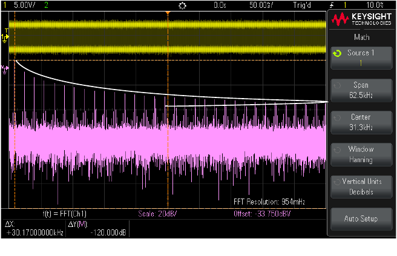
Task: Click the Keysight Technologies logo
Action: [361, 19]
